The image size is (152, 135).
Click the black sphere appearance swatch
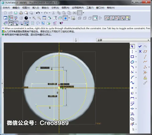[26, 18]
